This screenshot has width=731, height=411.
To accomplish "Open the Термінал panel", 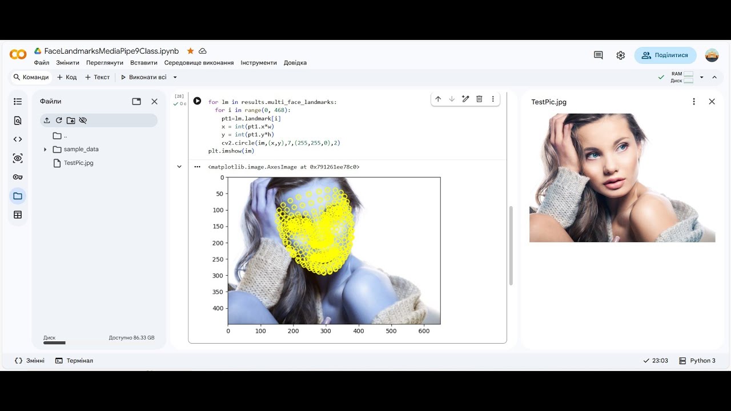I will click(74, 361).
